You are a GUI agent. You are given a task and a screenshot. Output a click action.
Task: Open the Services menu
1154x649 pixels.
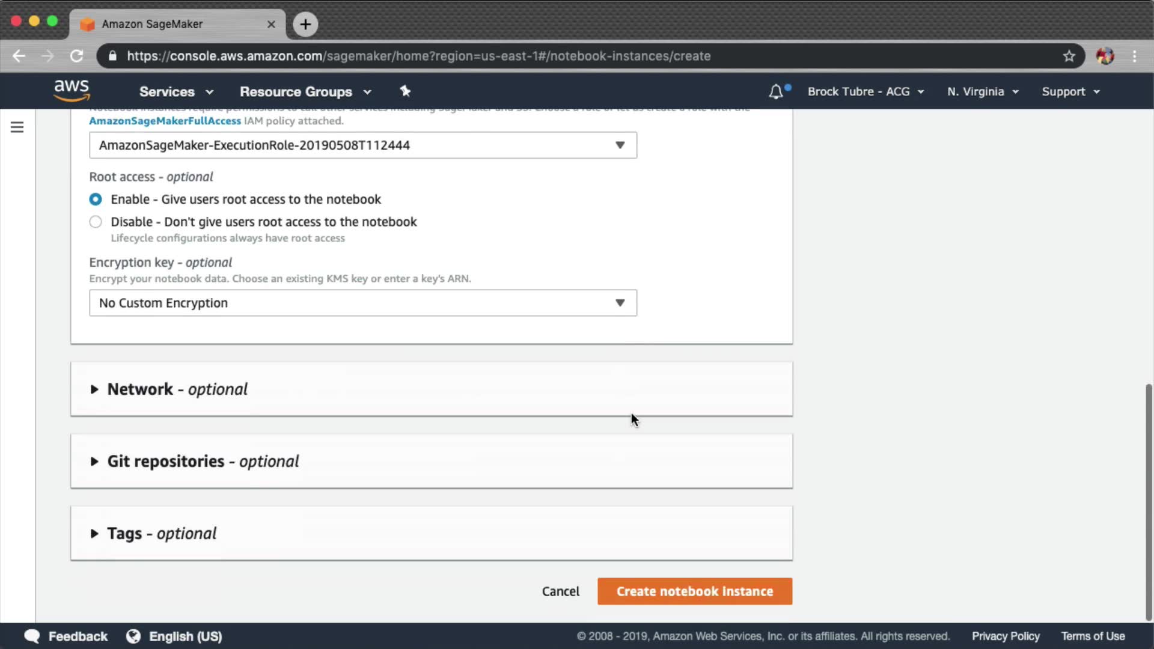pos(176,91)
